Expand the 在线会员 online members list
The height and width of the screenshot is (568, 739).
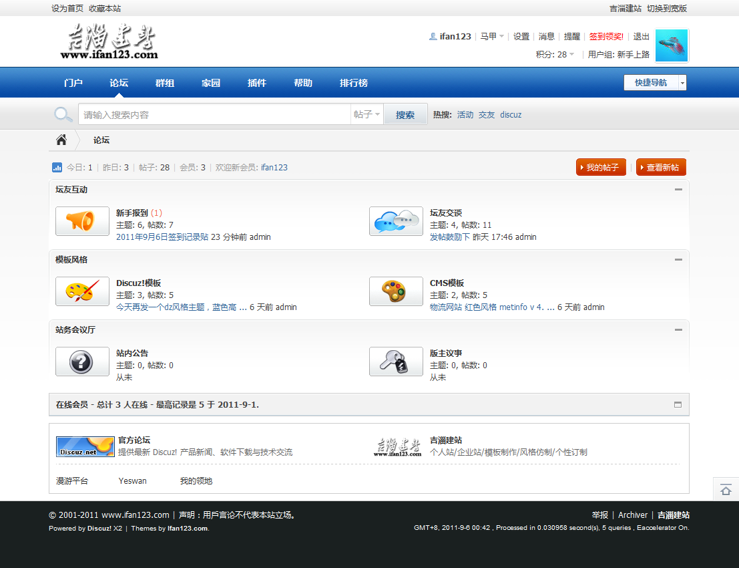[678, 404]
